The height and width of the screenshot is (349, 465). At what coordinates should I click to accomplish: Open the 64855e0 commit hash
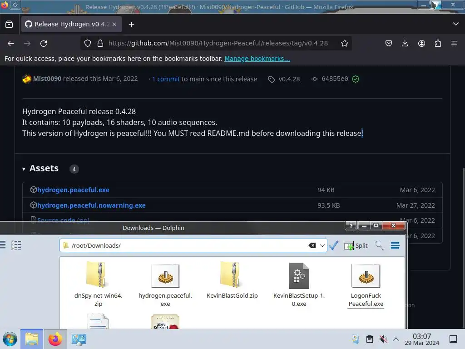tap(335, 79)
